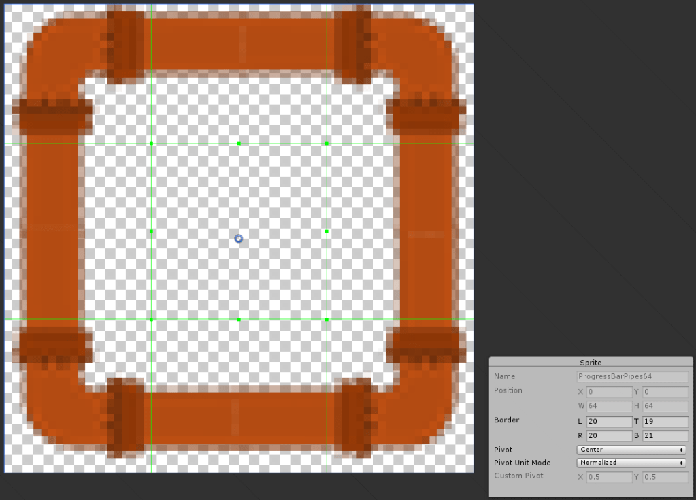Image resolution: width=696 pixels, height=500 pixels.
Task: Select the bottom border line middle handle
Action: 239,319
